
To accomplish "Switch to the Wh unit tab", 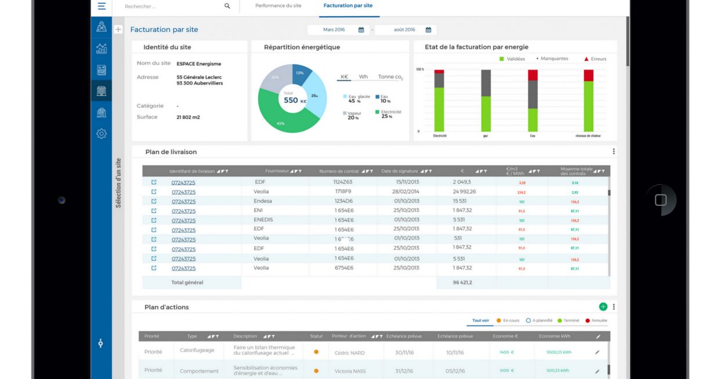I will pyautogui.click(x=363, y=76).
